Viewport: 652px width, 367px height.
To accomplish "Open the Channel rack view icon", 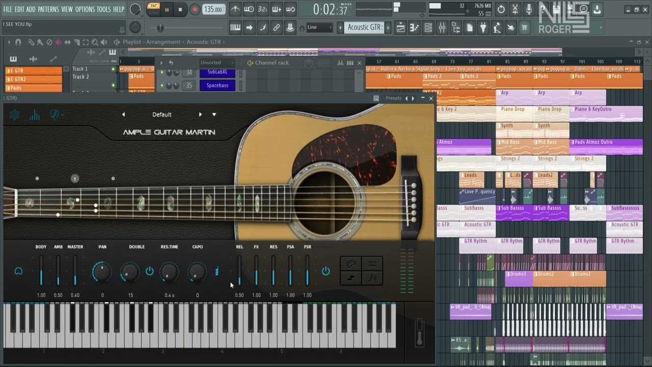I will (428, 28).
